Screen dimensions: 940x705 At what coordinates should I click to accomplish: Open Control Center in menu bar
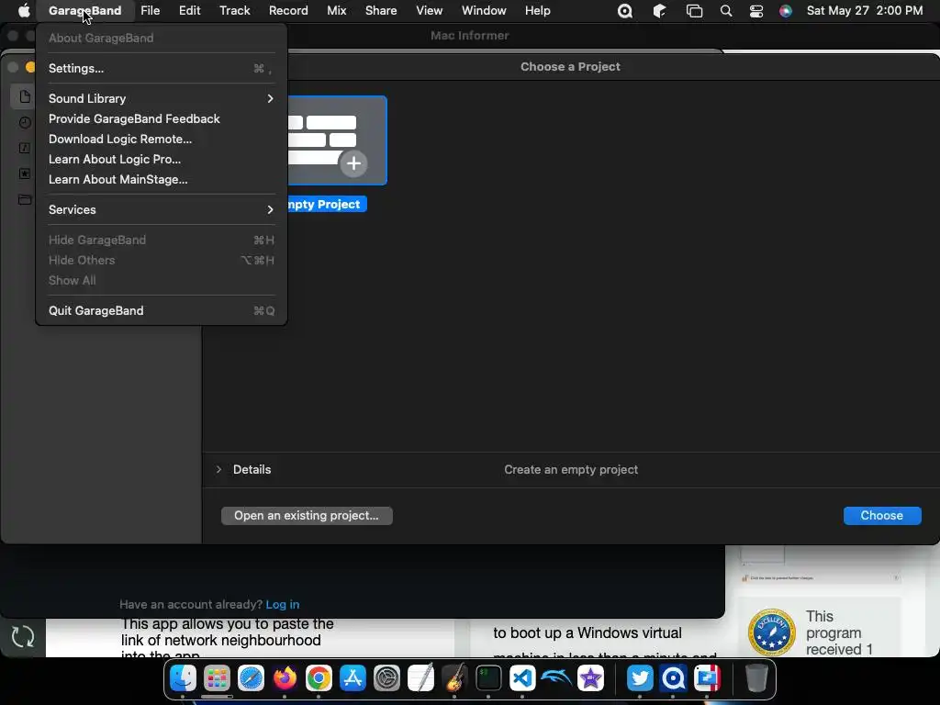coord(756,11)
